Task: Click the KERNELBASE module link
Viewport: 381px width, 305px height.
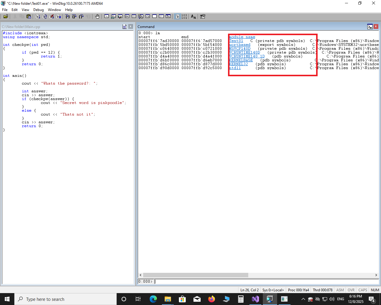Action: (241, 60)
